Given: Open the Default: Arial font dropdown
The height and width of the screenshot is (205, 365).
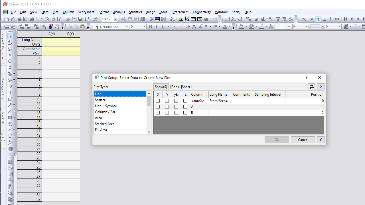Looking at the screenshot, I should pyautogui.click(x=127, y=27).
